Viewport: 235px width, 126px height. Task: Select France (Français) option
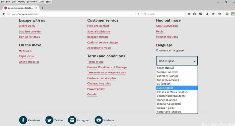tap(177, 100)
